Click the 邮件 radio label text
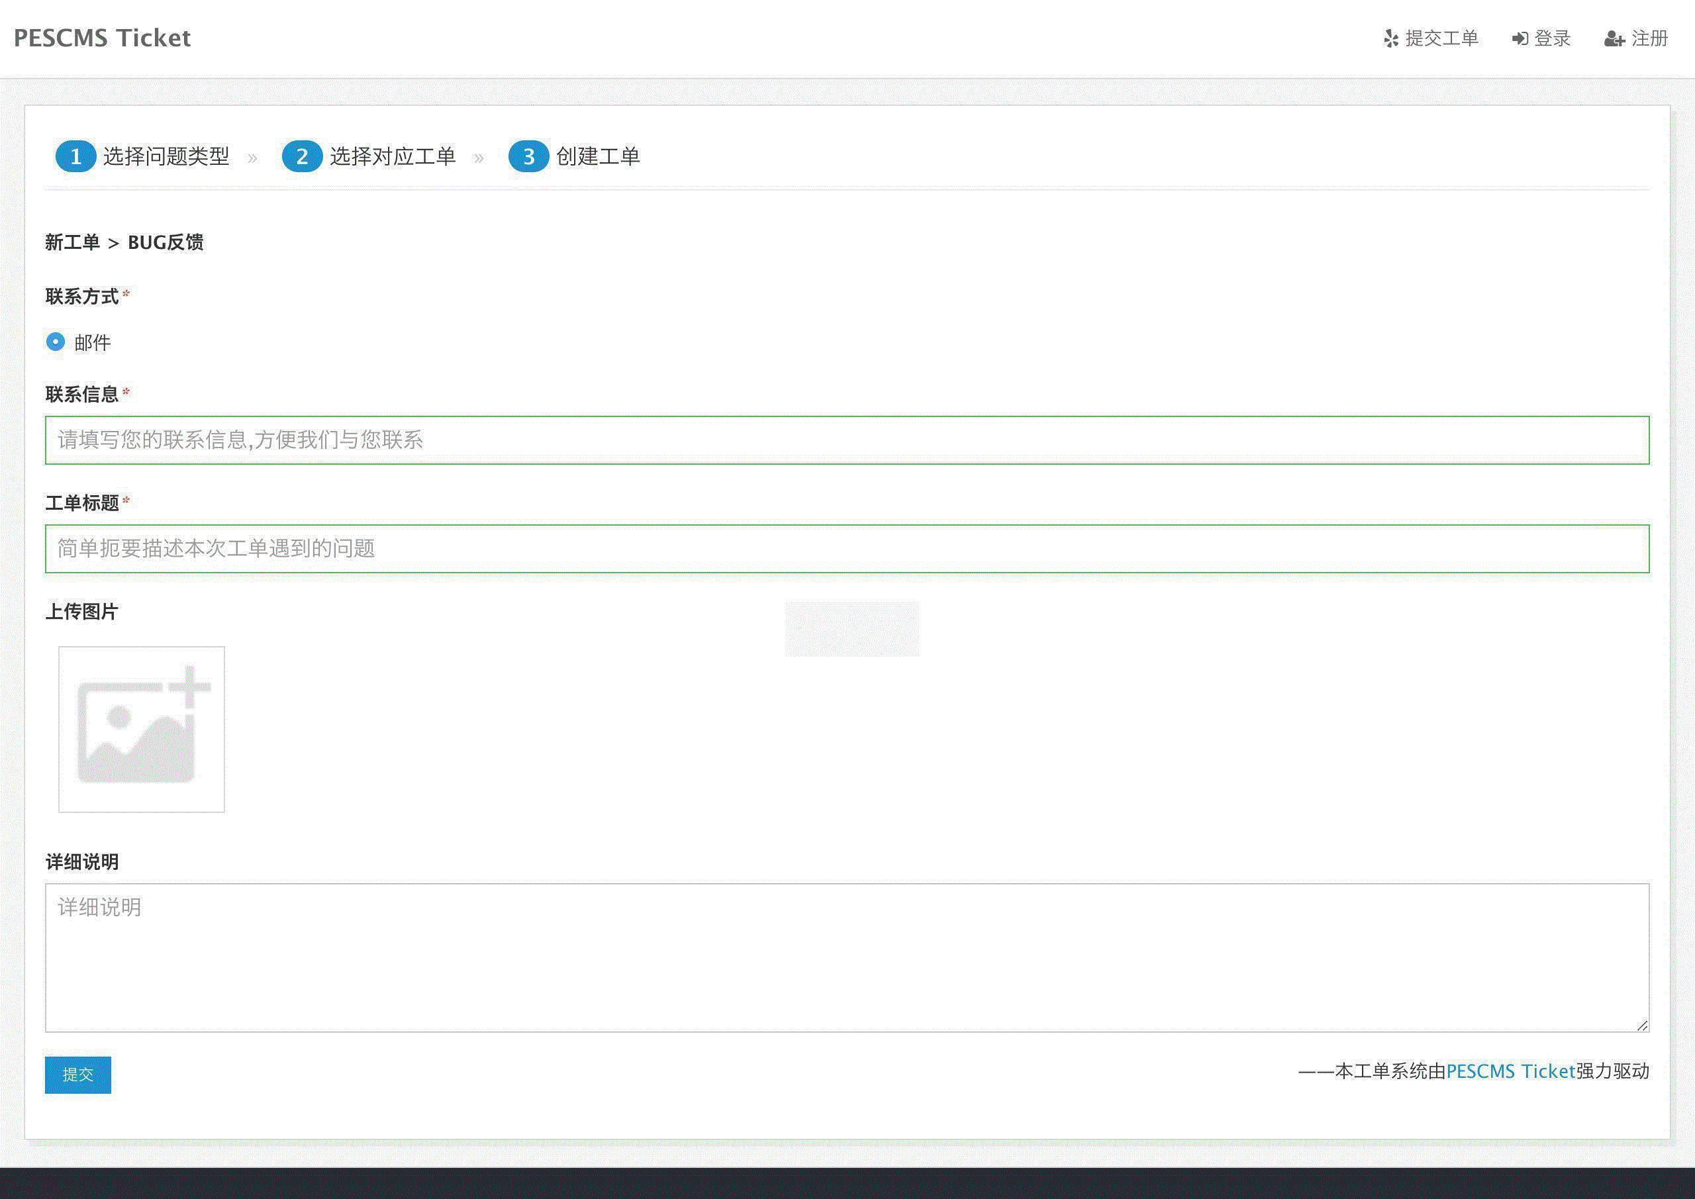The height and width of the screenshot is (1199, 1695). point(92,342)
